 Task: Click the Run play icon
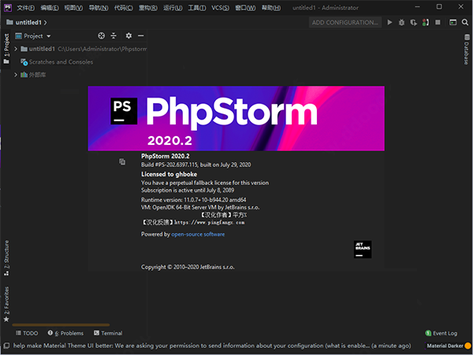389,22
